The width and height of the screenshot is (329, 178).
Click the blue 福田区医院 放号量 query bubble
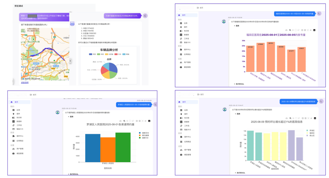(295, 14)
